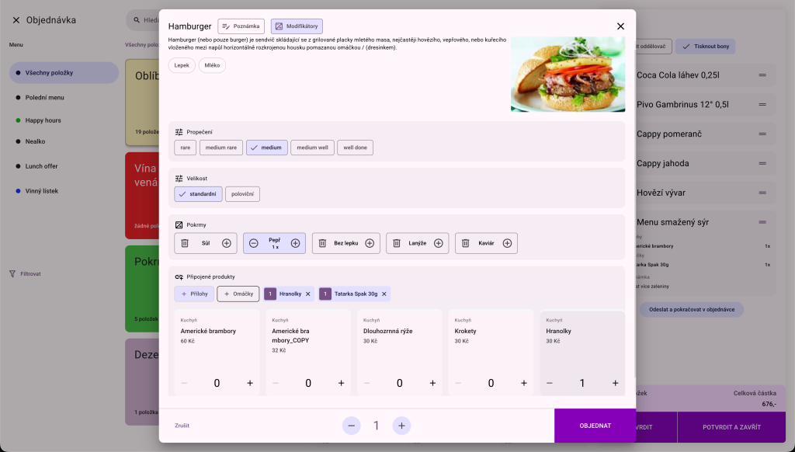
Task: Click plus icon on Pepř modifier
Action: (x=295, y=243)
